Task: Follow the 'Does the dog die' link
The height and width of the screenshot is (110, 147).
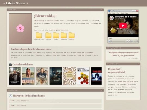Action: pos(125,81)
